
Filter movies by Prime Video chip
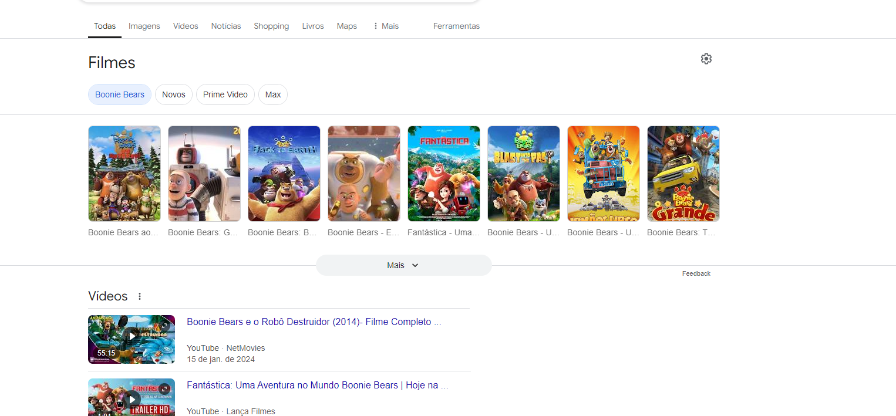click(x=225, y=94)
